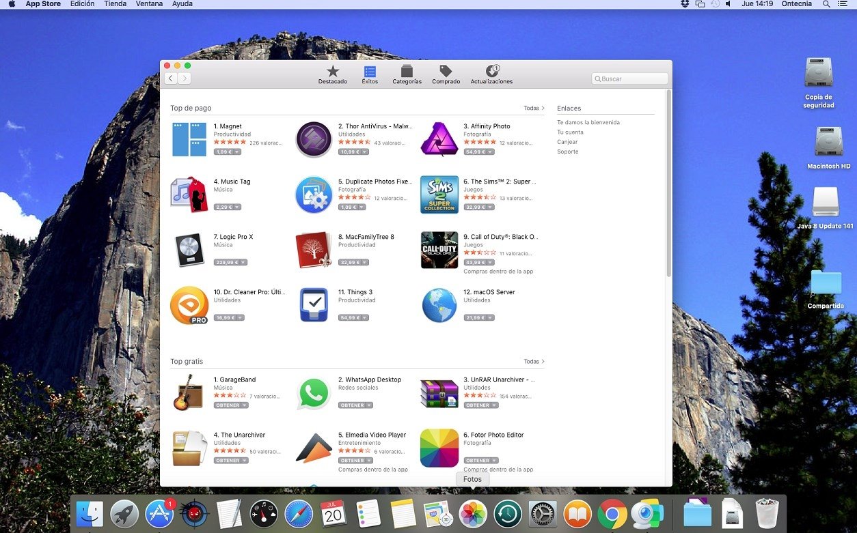
Task: Open Launchpad rocket in the Dock
Action: [x=124, y=513]
